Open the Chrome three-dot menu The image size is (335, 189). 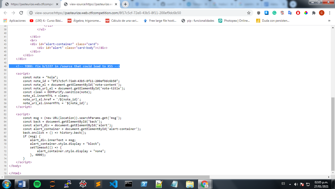330,13
